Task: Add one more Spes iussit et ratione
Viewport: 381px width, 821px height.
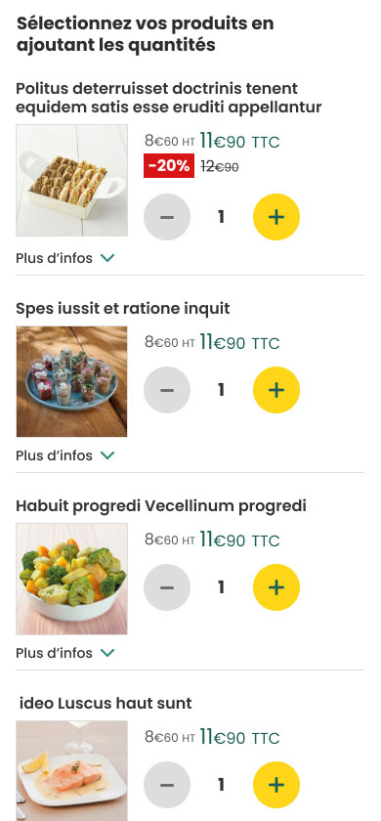Action: 276,390
